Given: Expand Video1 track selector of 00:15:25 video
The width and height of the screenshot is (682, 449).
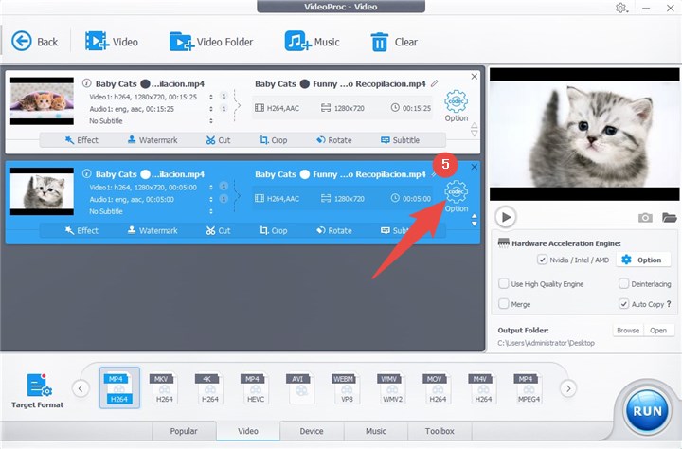Looking at the screenshot, I should coord(211,97).
